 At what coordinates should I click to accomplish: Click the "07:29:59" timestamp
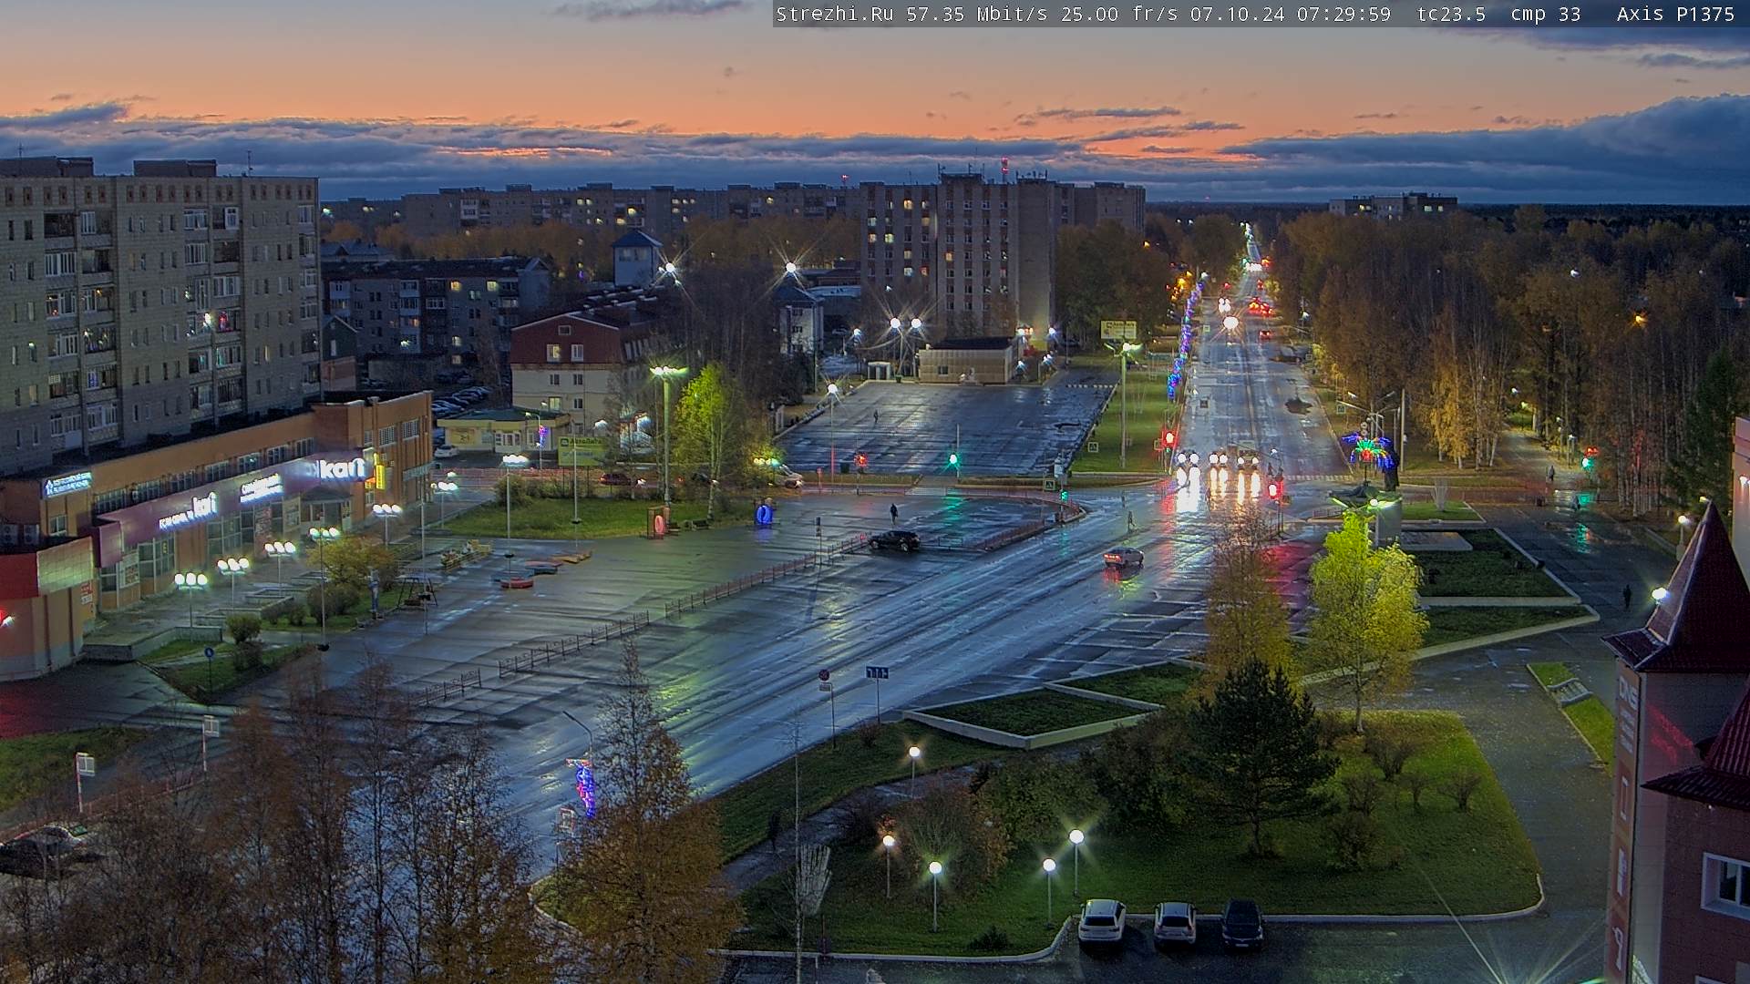coord(1343,15)
